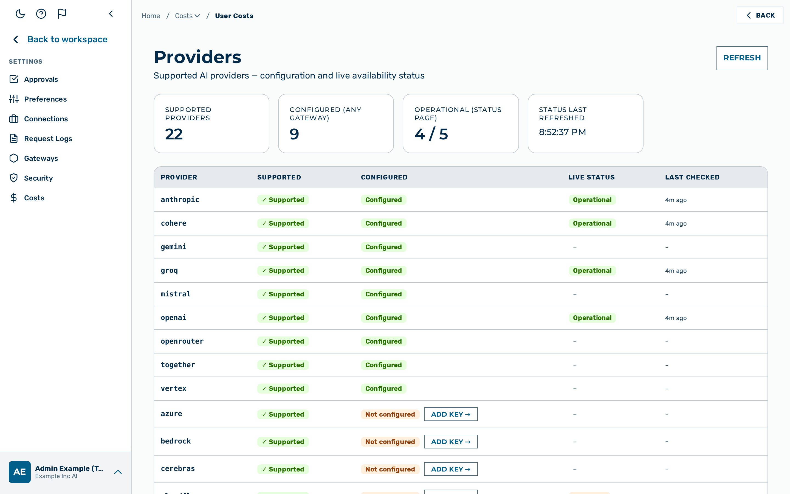
Task: Open Security settings page
Action: [38, 178]
